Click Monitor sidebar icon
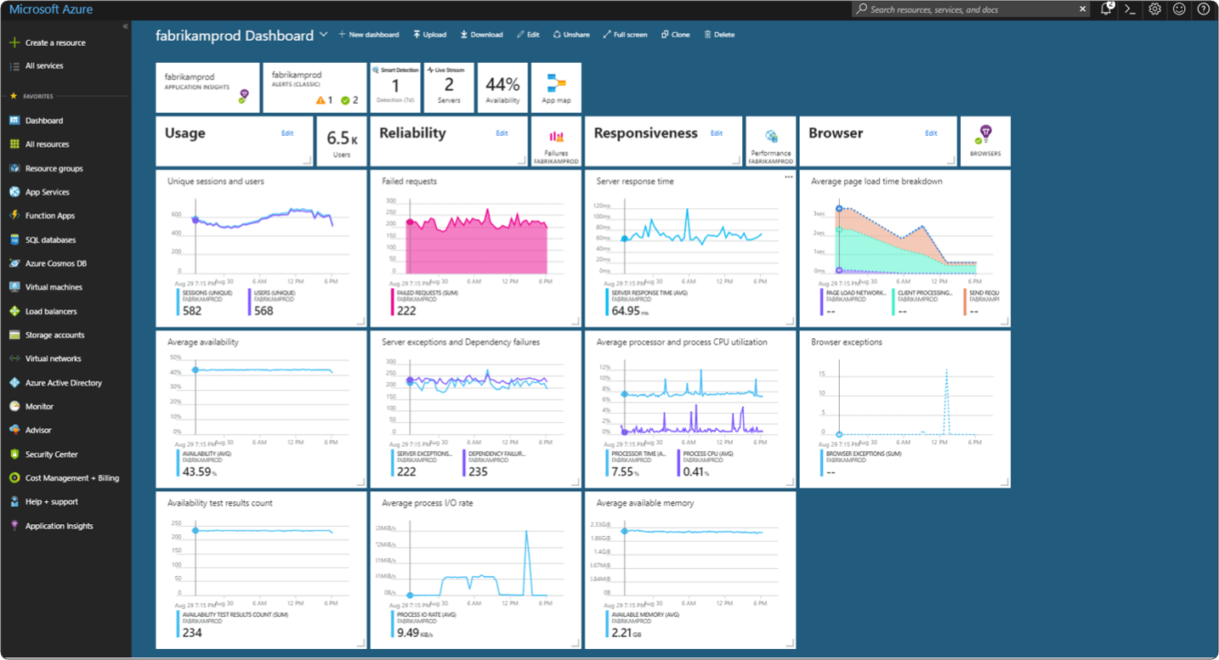This screenshot has width=1219, height=660. pos(14,406)
